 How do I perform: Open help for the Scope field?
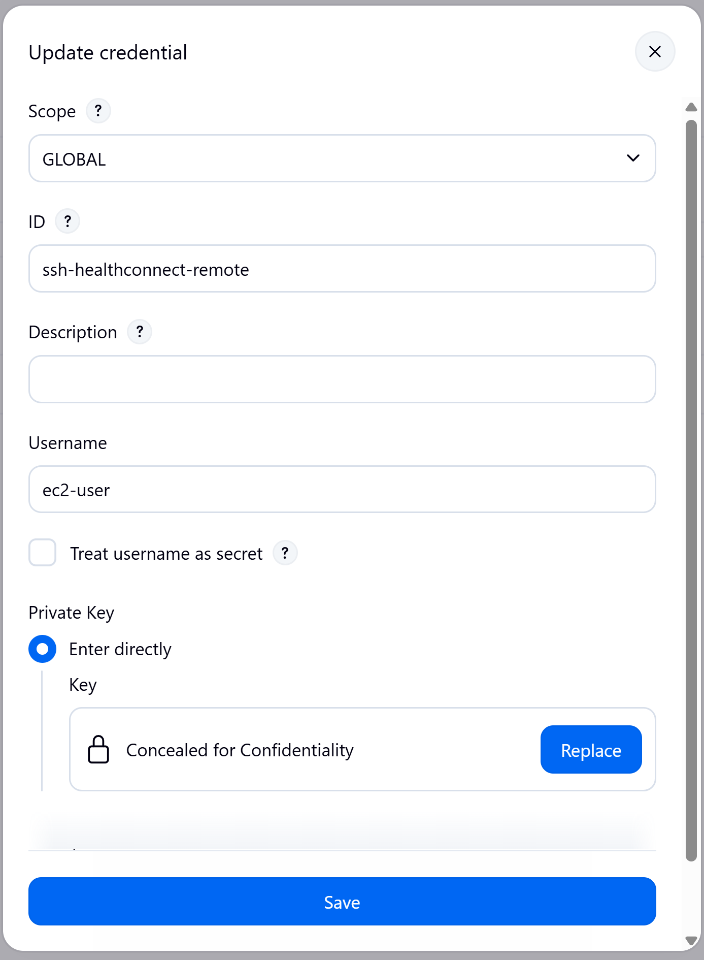pos(98,111)
